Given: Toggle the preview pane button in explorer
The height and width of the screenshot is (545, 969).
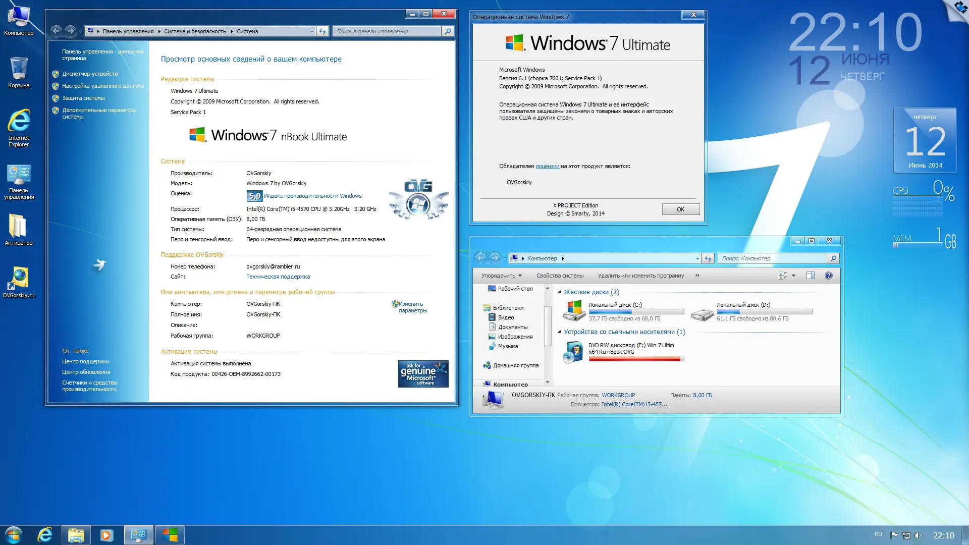Looking at the screenshot, I should [810, 276].
